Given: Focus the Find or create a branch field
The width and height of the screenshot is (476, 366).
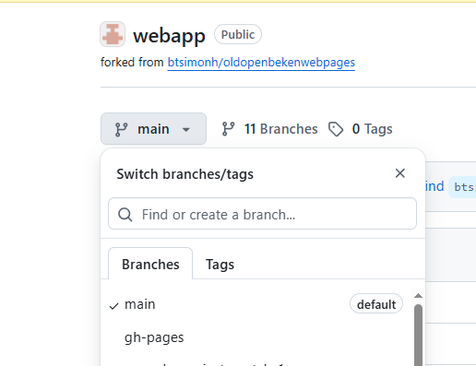Looking at the screenshot, I should (262, 214).
